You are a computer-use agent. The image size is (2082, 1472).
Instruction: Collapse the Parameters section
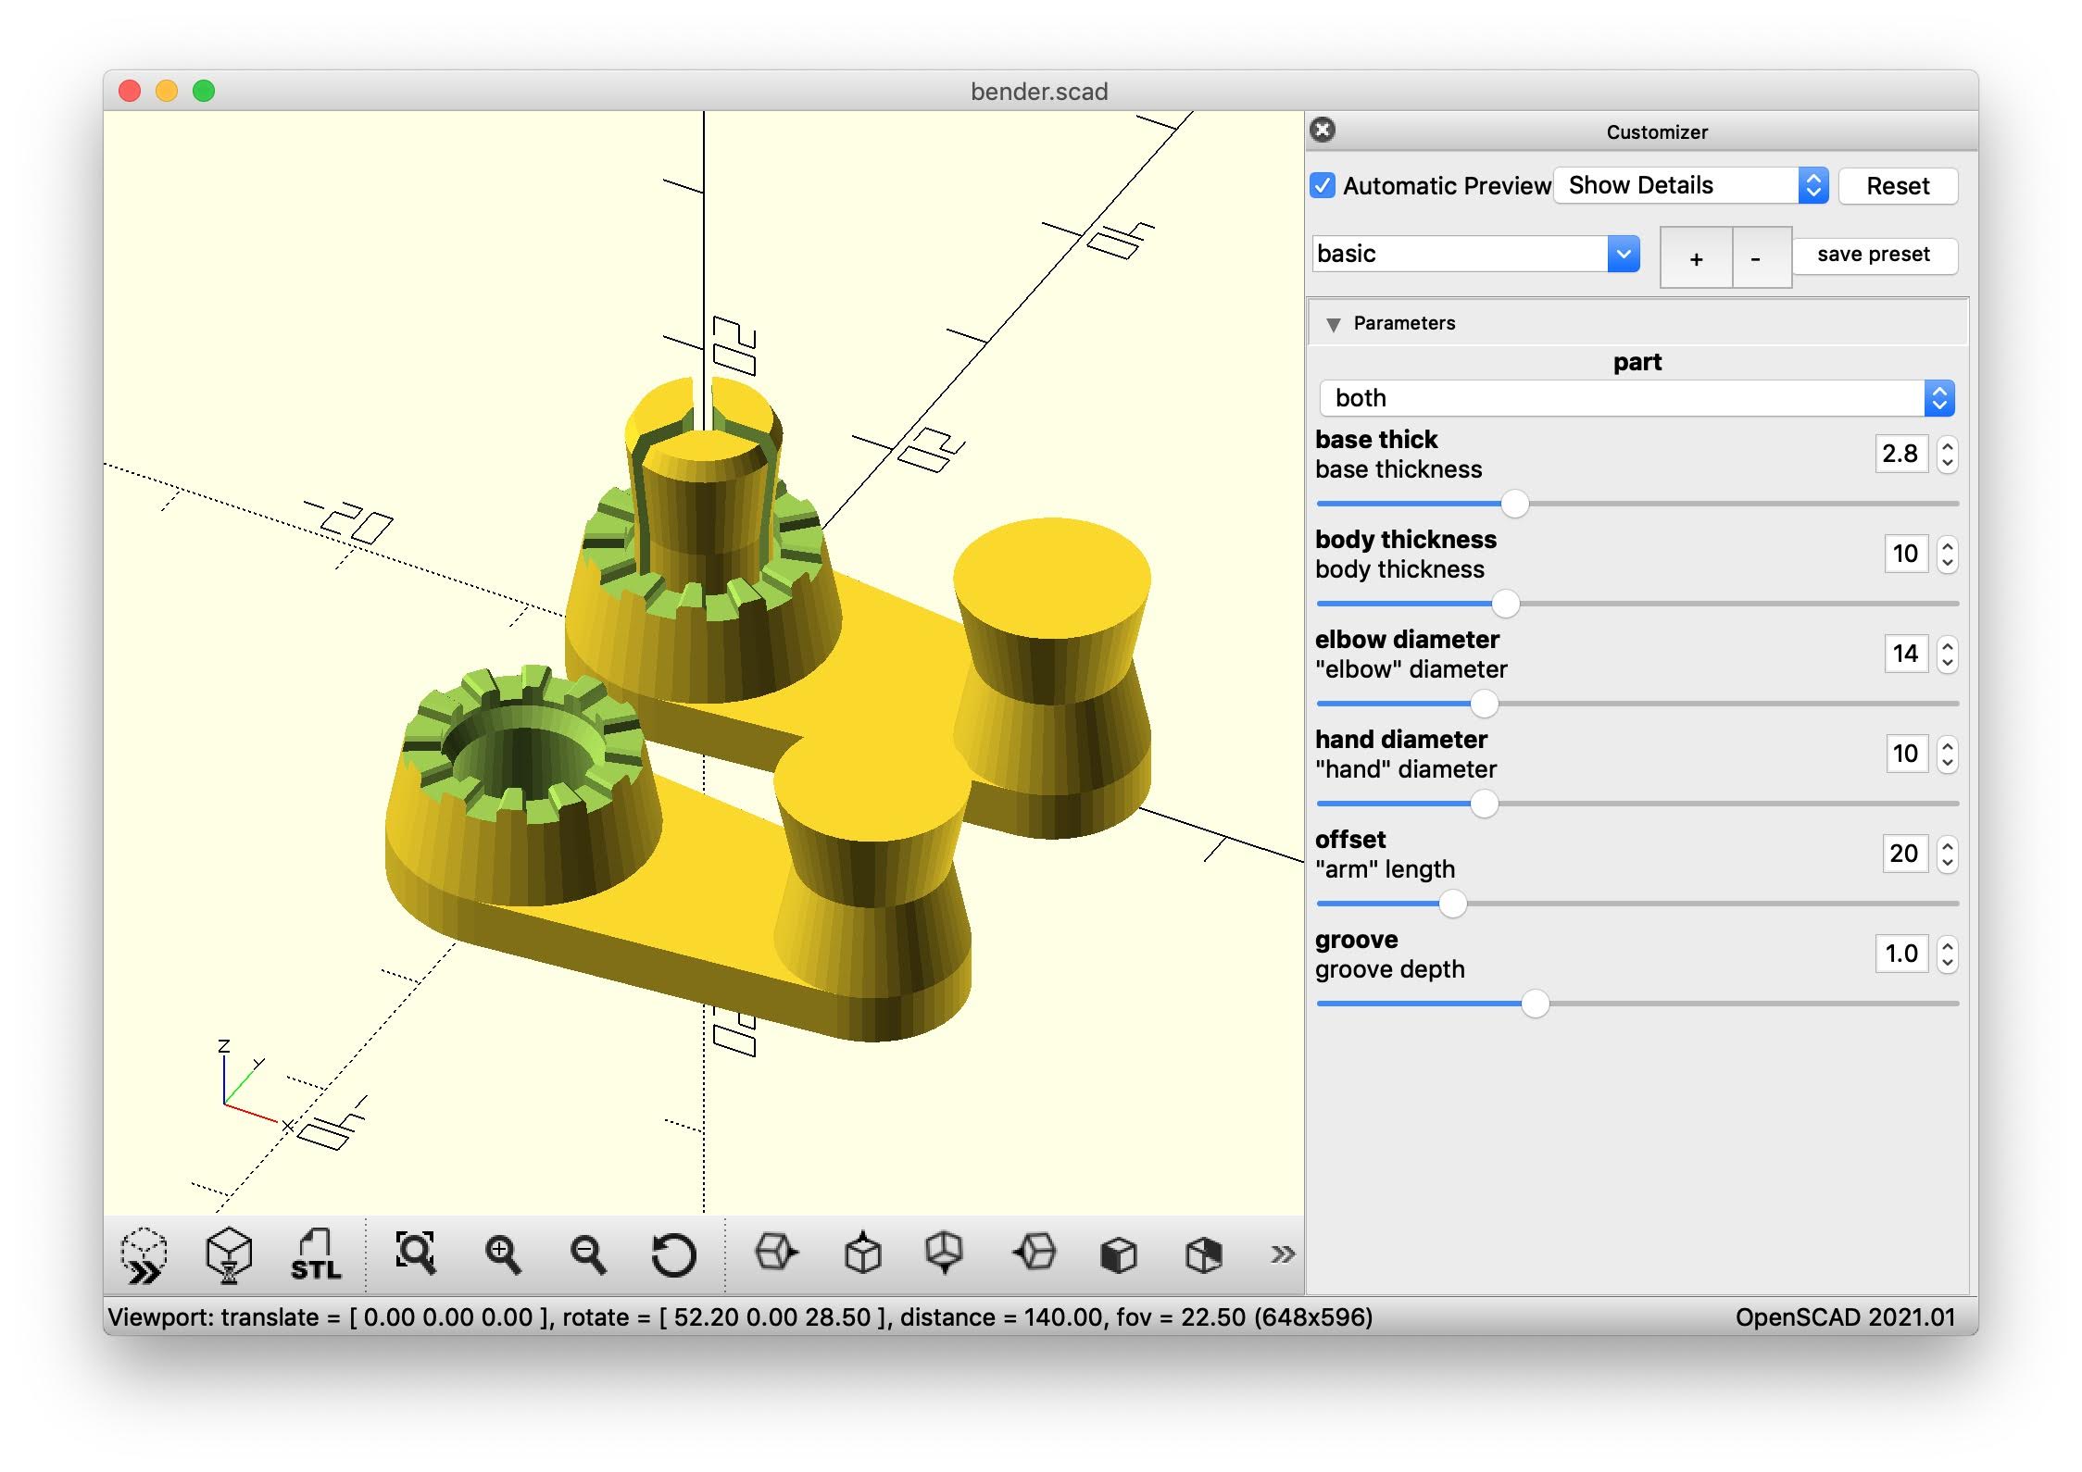(x=1334, y=324)
